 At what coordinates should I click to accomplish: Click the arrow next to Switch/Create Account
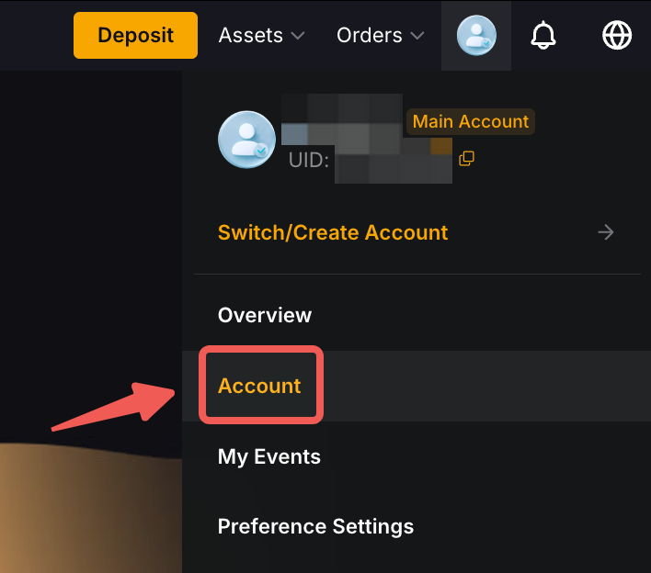[606, 232]
